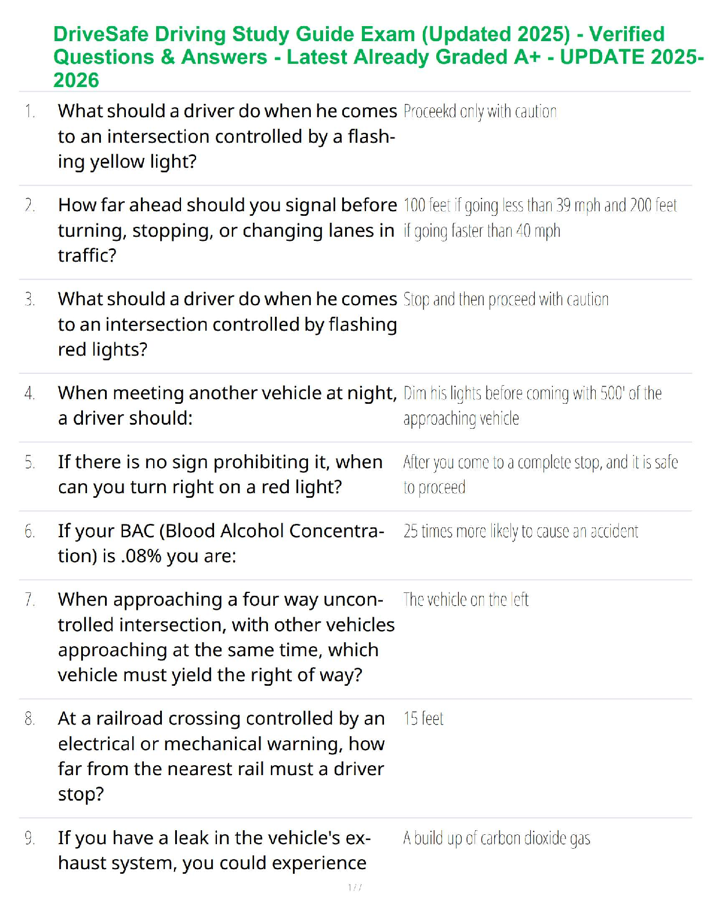Click question 6 about BAC of .08%

pyautogui.click(x=220, y=544)
